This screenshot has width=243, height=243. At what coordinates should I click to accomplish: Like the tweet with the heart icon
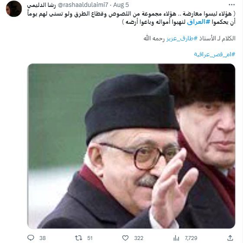pyautogui.click(x=125, y=238)
